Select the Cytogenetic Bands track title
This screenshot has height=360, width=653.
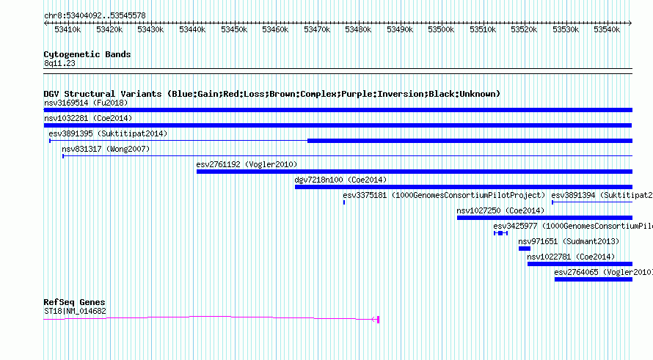pos(87,54)
